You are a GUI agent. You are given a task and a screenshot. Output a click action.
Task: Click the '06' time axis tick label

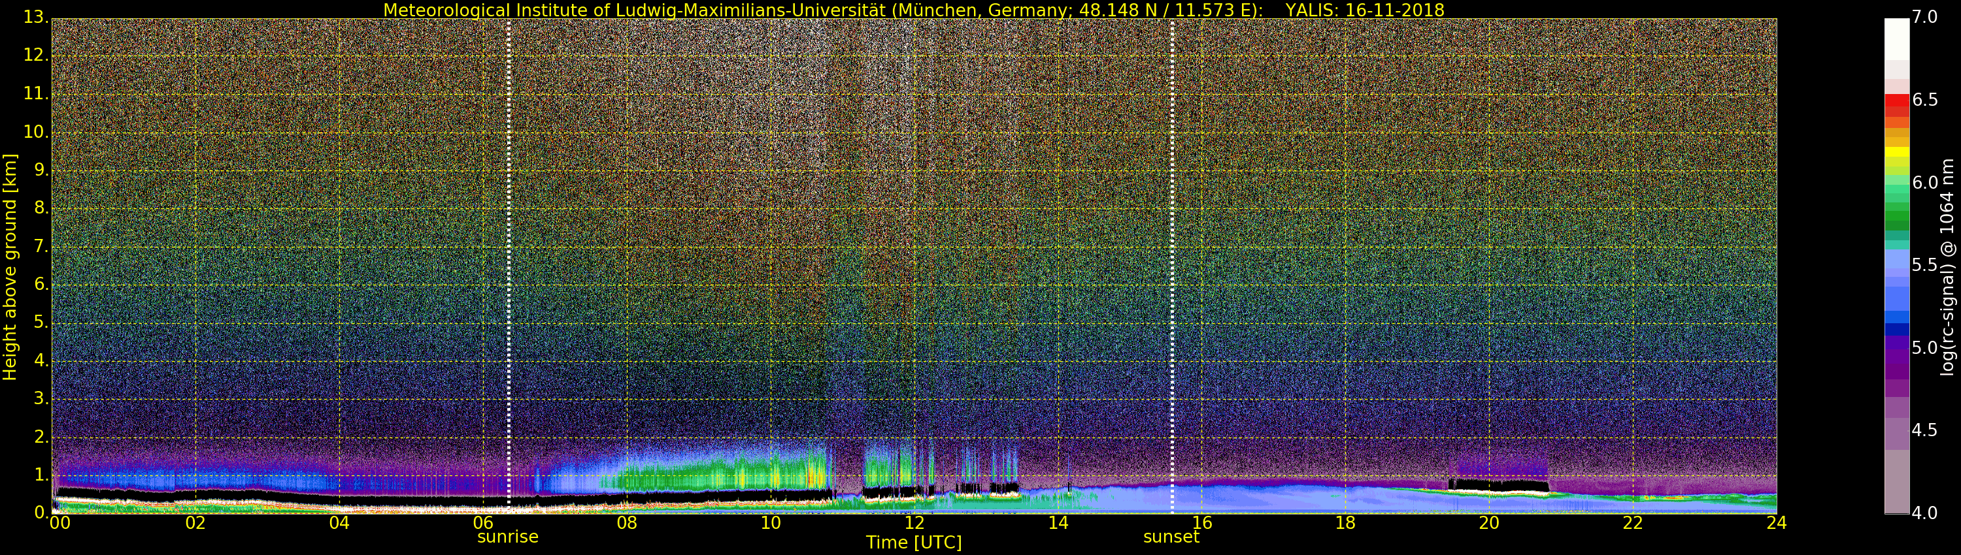coord(484,523)
